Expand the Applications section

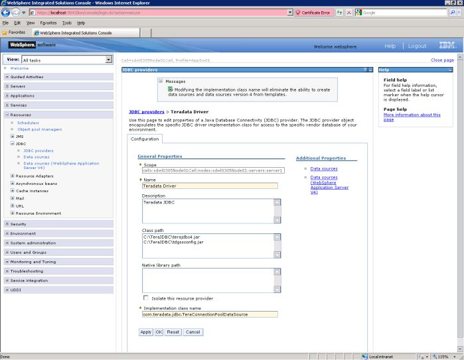point(7,95)
